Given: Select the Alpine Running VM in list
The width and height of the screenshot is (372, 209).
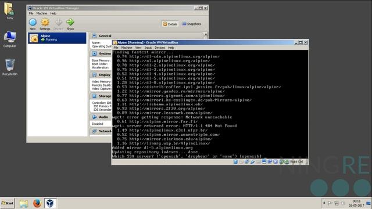Looking at the screenshot, I should tap(57, 38).
